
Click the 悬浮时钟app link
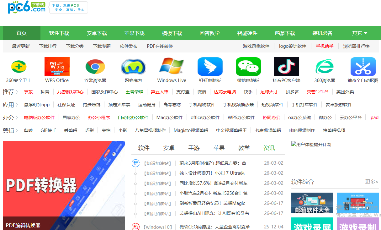[37, 105]
